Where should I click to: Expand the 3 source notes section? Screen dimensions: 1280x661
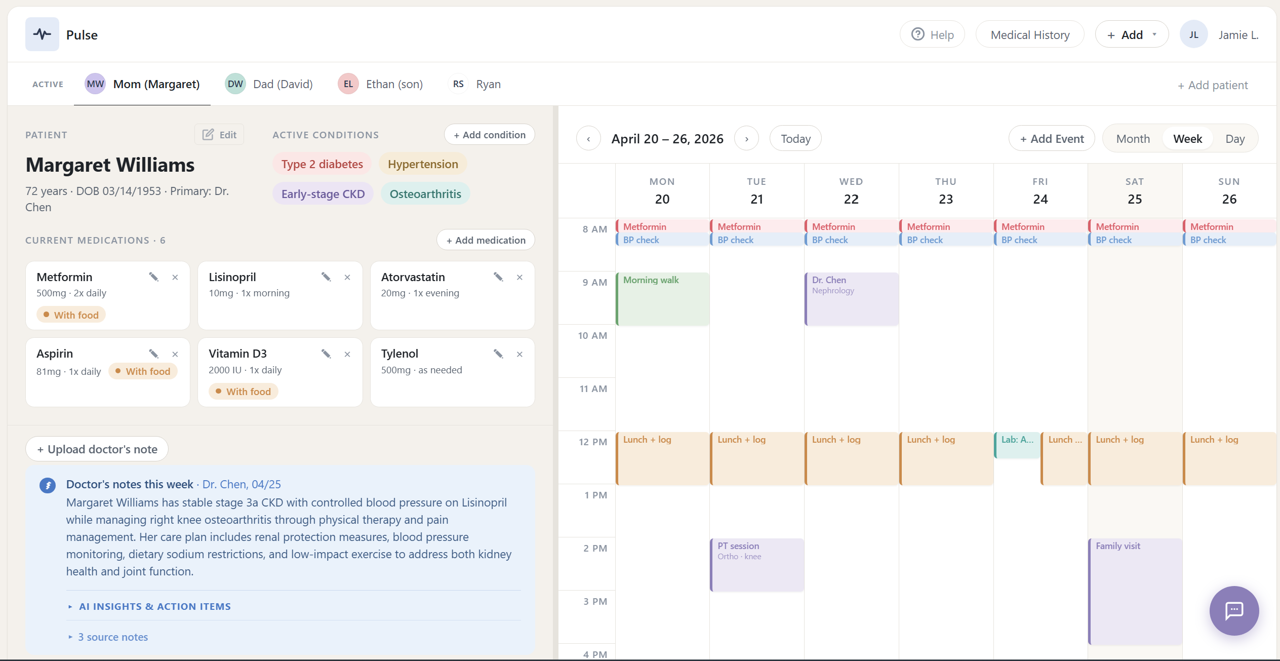coord(112,637)
